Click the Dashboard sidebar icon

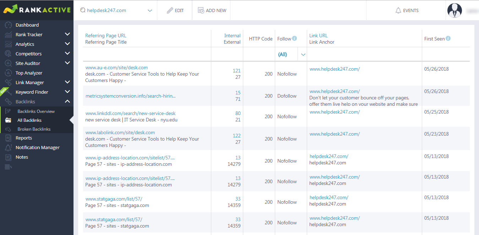(x=8, y=25)
